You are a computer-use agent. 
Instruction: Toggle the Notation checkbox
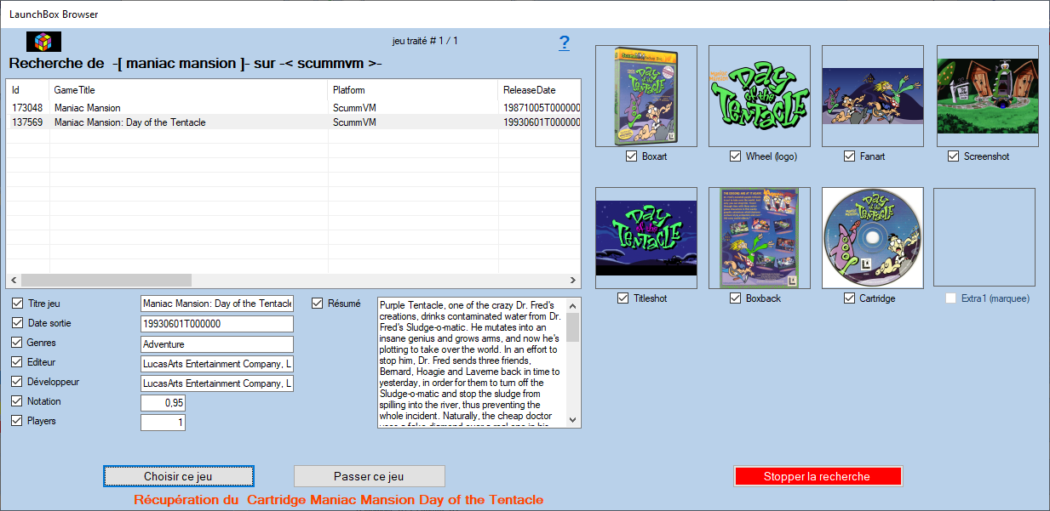tap(18, 401)
